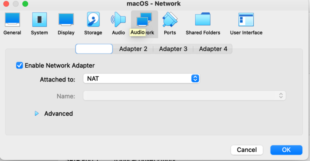Switch to the Adapter 3 tab

tap(173, 49)
